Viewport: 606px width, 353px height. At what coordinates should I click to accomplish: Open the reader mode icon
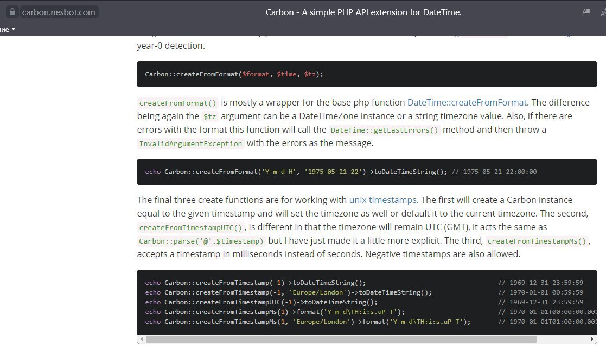tap(586, 12)
